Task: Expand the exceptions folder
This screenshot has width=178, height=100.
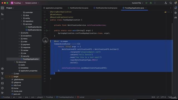Action: coord(19,36)
